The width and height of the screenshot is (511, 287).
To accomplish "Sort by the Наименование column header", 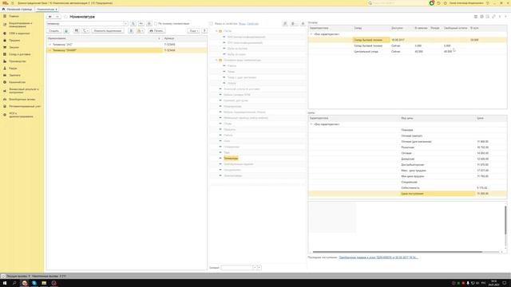I will pyautogui.click(x=105, y=39).
